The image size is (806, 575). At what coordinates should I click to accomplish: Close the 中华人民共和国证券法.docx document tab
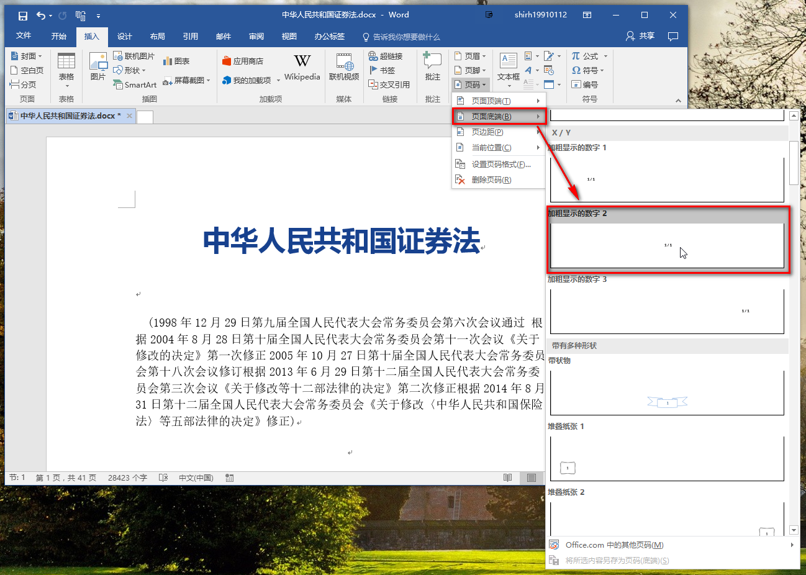129,115
